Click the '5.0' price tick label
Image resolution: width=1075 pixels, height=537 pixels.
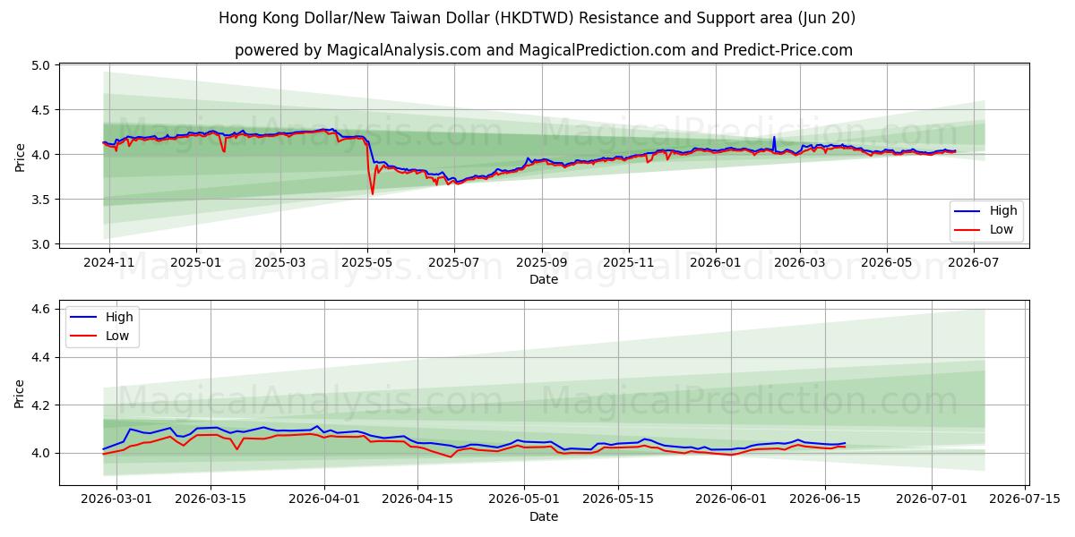click(41, 65)
